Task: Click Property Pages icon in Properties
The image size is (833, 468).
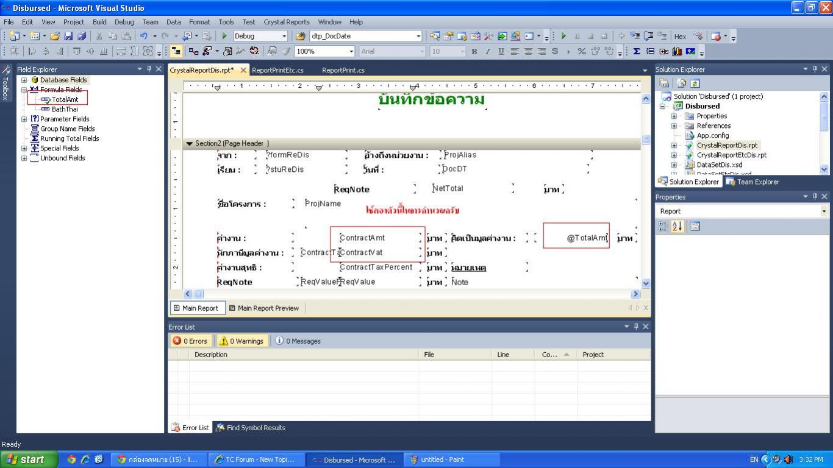Action: click(695, 226)
